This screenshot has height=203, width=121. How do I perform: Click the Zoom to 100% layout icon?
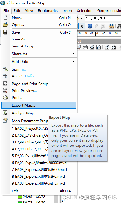tap(98, 47)
